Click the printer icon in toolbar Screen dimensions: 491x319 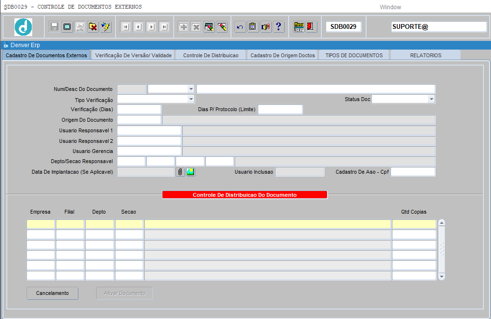point(80,27)
